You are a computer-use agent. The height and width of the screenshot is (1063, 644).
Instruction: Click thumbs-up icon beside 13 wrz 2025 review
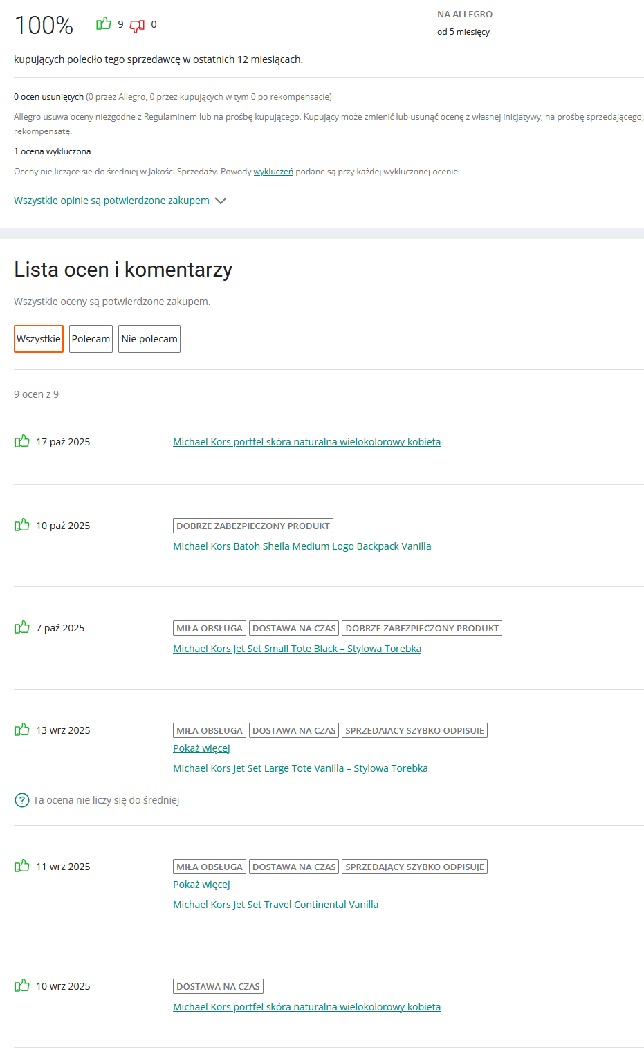point(22,730)
